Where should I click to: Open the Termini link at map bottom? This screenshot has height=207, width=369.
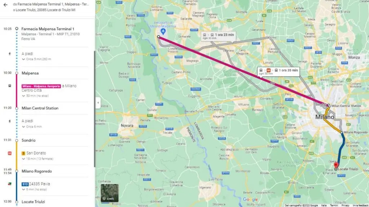click(x=334, y=205)
